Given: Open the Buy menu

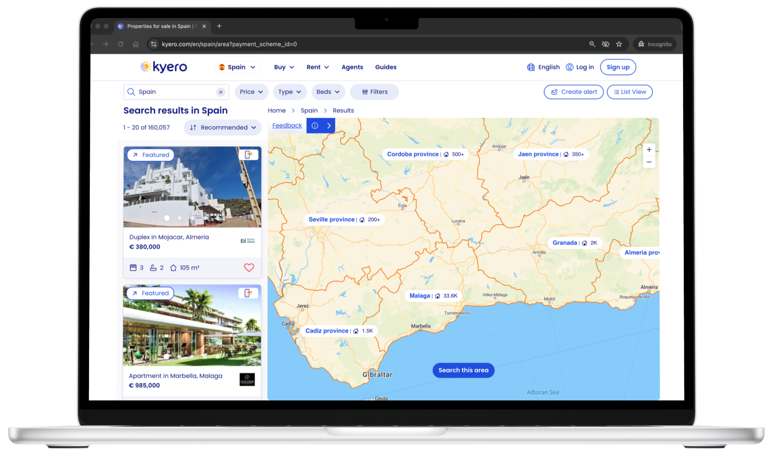Looking at the screenshot, I should tap(284, 67).
